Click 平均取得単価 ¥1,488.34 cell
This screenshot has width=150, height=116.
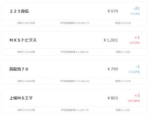point(74,52)
